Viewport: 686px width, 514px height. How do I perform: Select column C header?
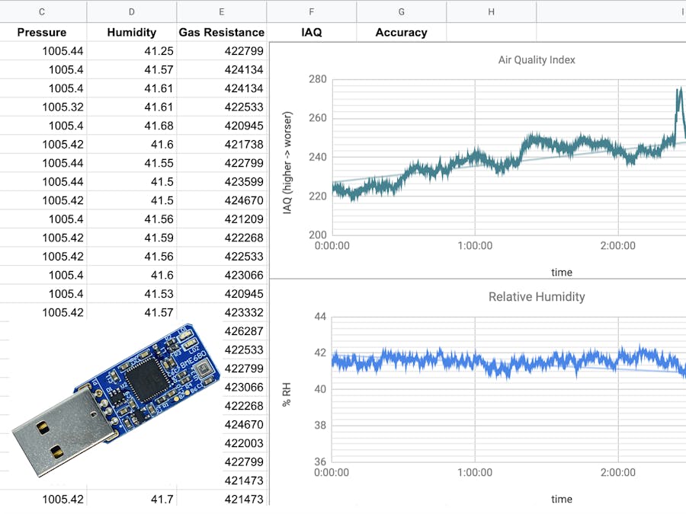coord(41,11)
